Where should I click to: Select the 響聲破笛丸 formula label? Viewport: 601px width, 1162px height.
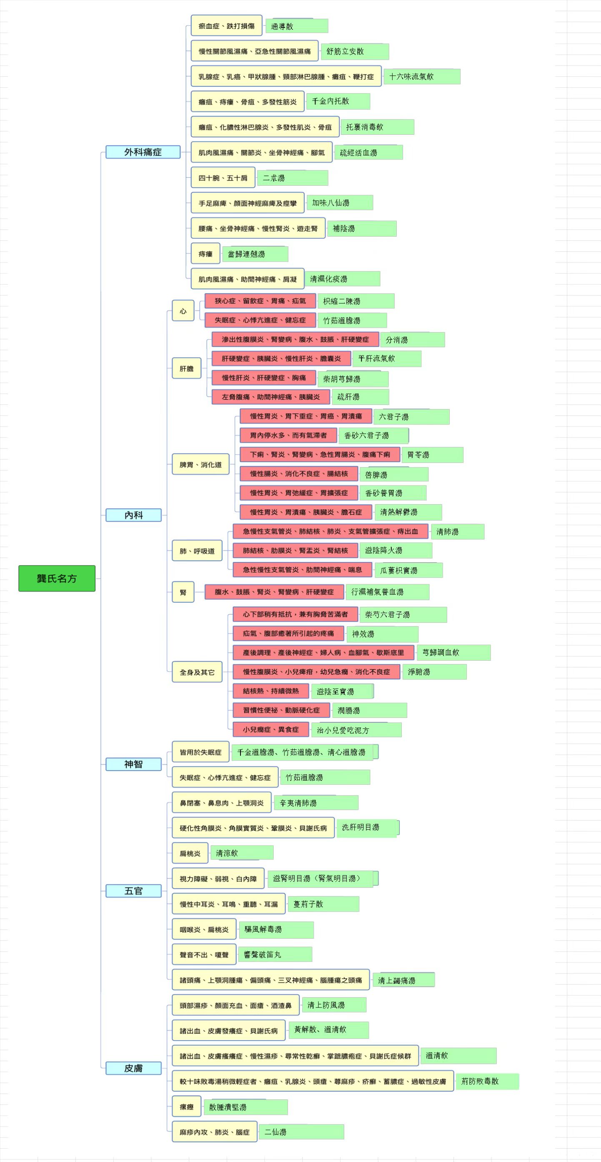click(275, 955)
